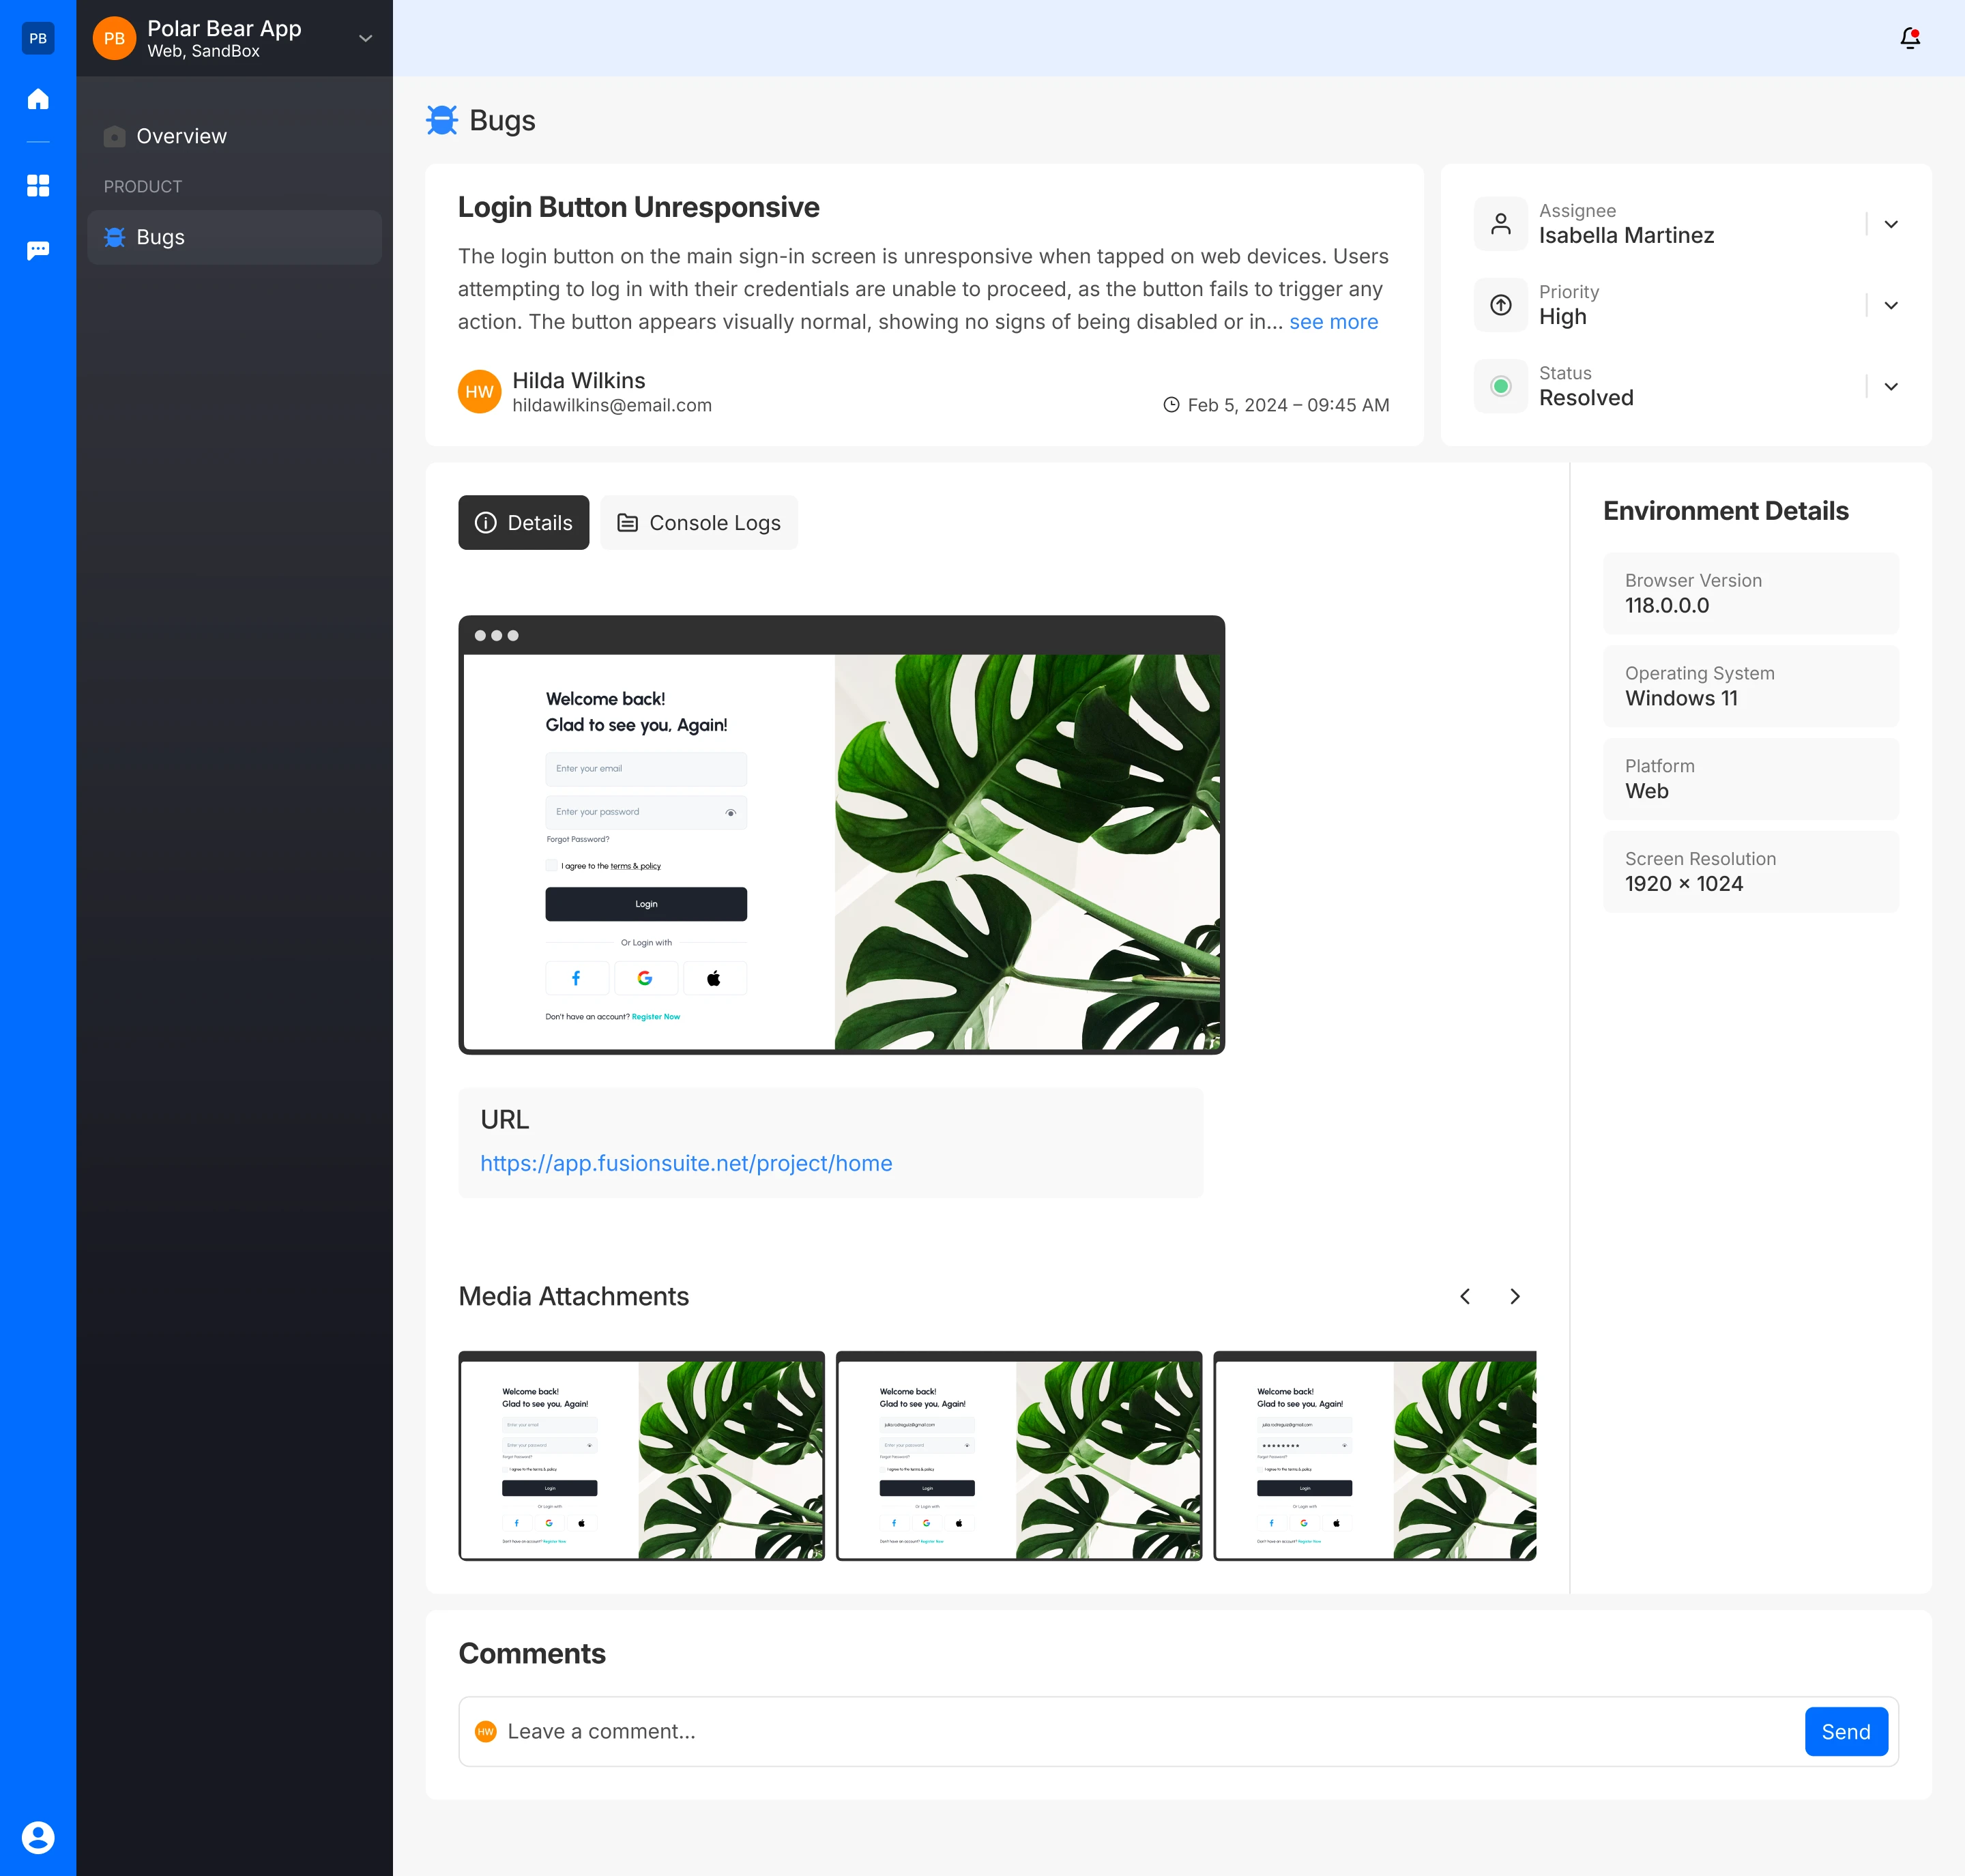The width and height of the screenshot is (1965, 1876).
Task: Click the Priority up-arrow icon
Action: 1501,305
